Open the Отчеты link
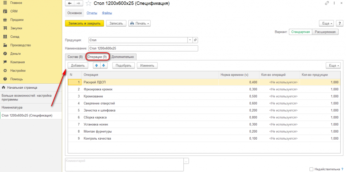The width and height of the screenshot is (346, 172). pyautogui.click(x=92, y=13)
